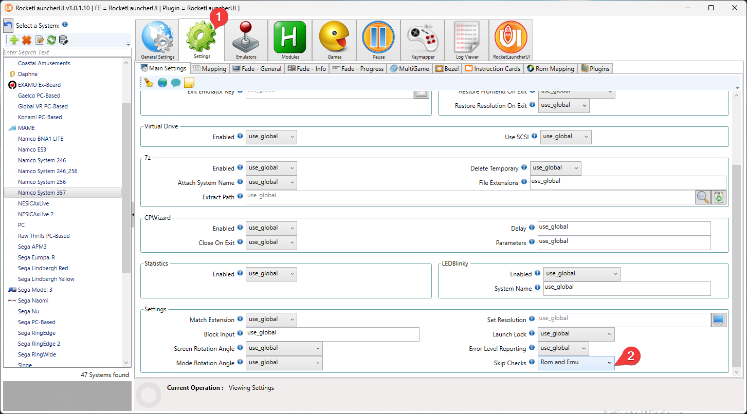This screenshot has width=747, height=414.
Task: Switch to the Rom Mapping tab
Action: point(551,68)
